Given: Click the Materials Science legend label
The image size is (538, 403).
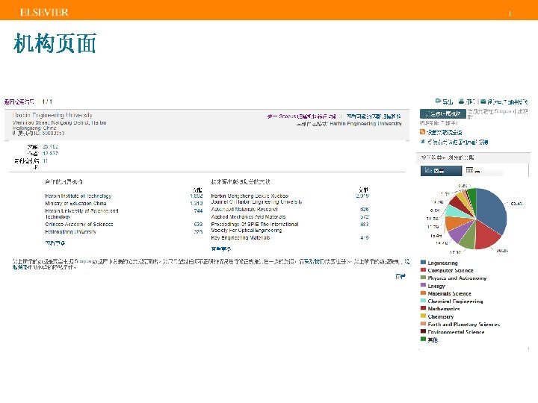Looking at the screenshot, I should tap(450, 294).
